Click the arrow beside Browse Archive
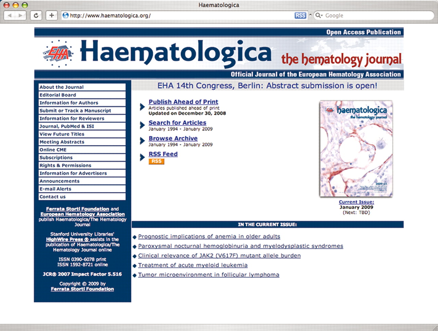The width and height of the screenshot is (438, 331). click(x=142, y=141)
